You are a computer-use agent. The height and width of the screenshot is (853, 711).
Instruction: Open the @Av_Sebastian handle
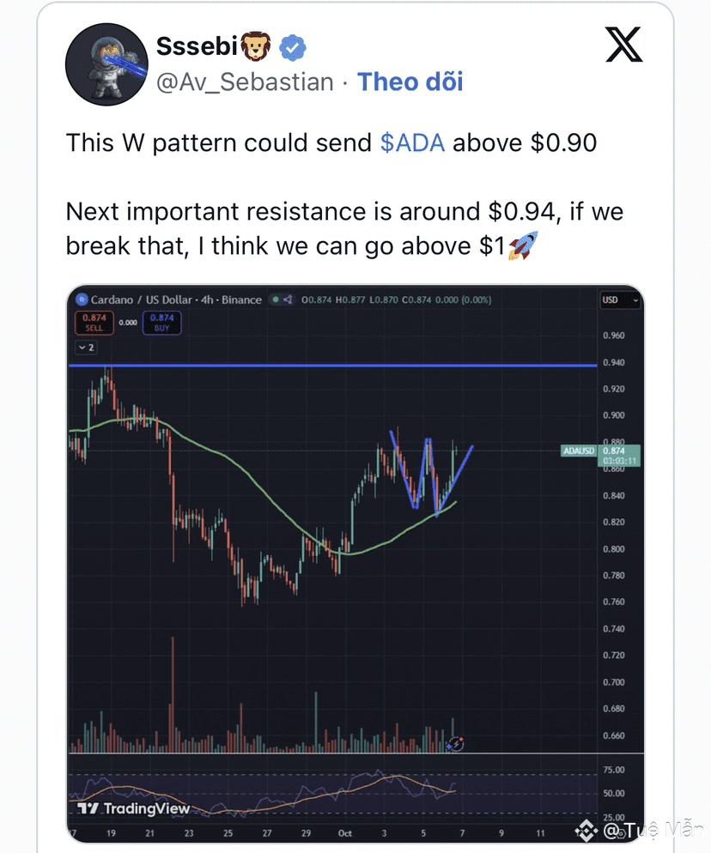tap(245, 82)
